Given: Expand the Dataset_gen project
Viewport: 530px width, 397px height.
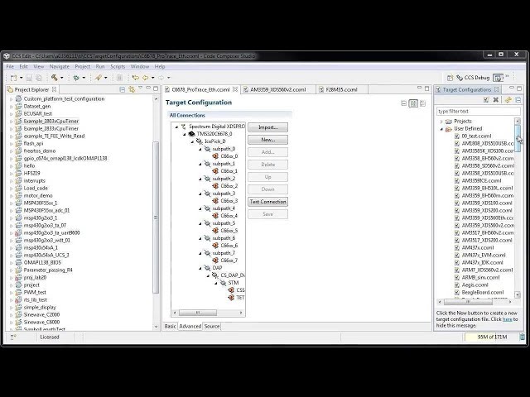Looking at the screenshot, I should pyautogui.click(x=11, y=107).
